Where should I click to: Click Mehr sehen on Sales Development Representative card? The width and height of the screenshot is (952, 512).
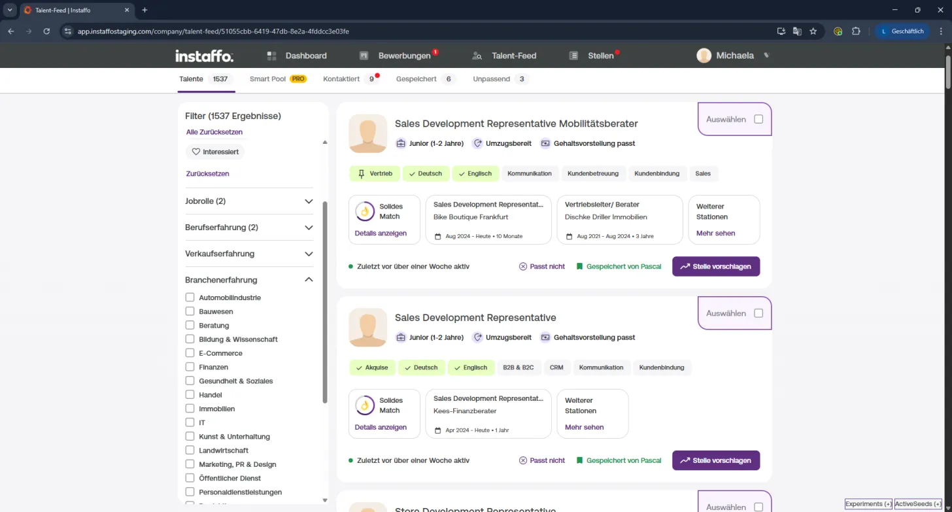(585, 428)
